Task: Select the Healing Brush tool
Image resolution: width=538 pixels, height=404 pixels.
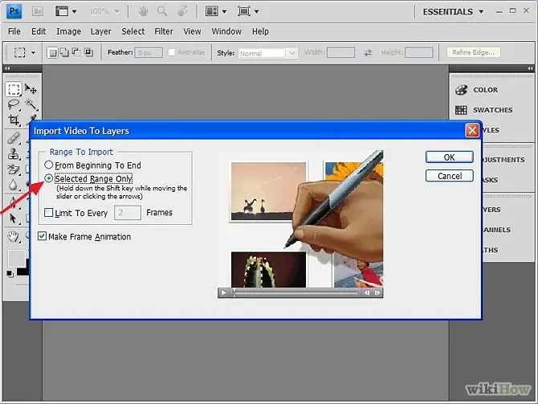Action: [x=14, y=138]
